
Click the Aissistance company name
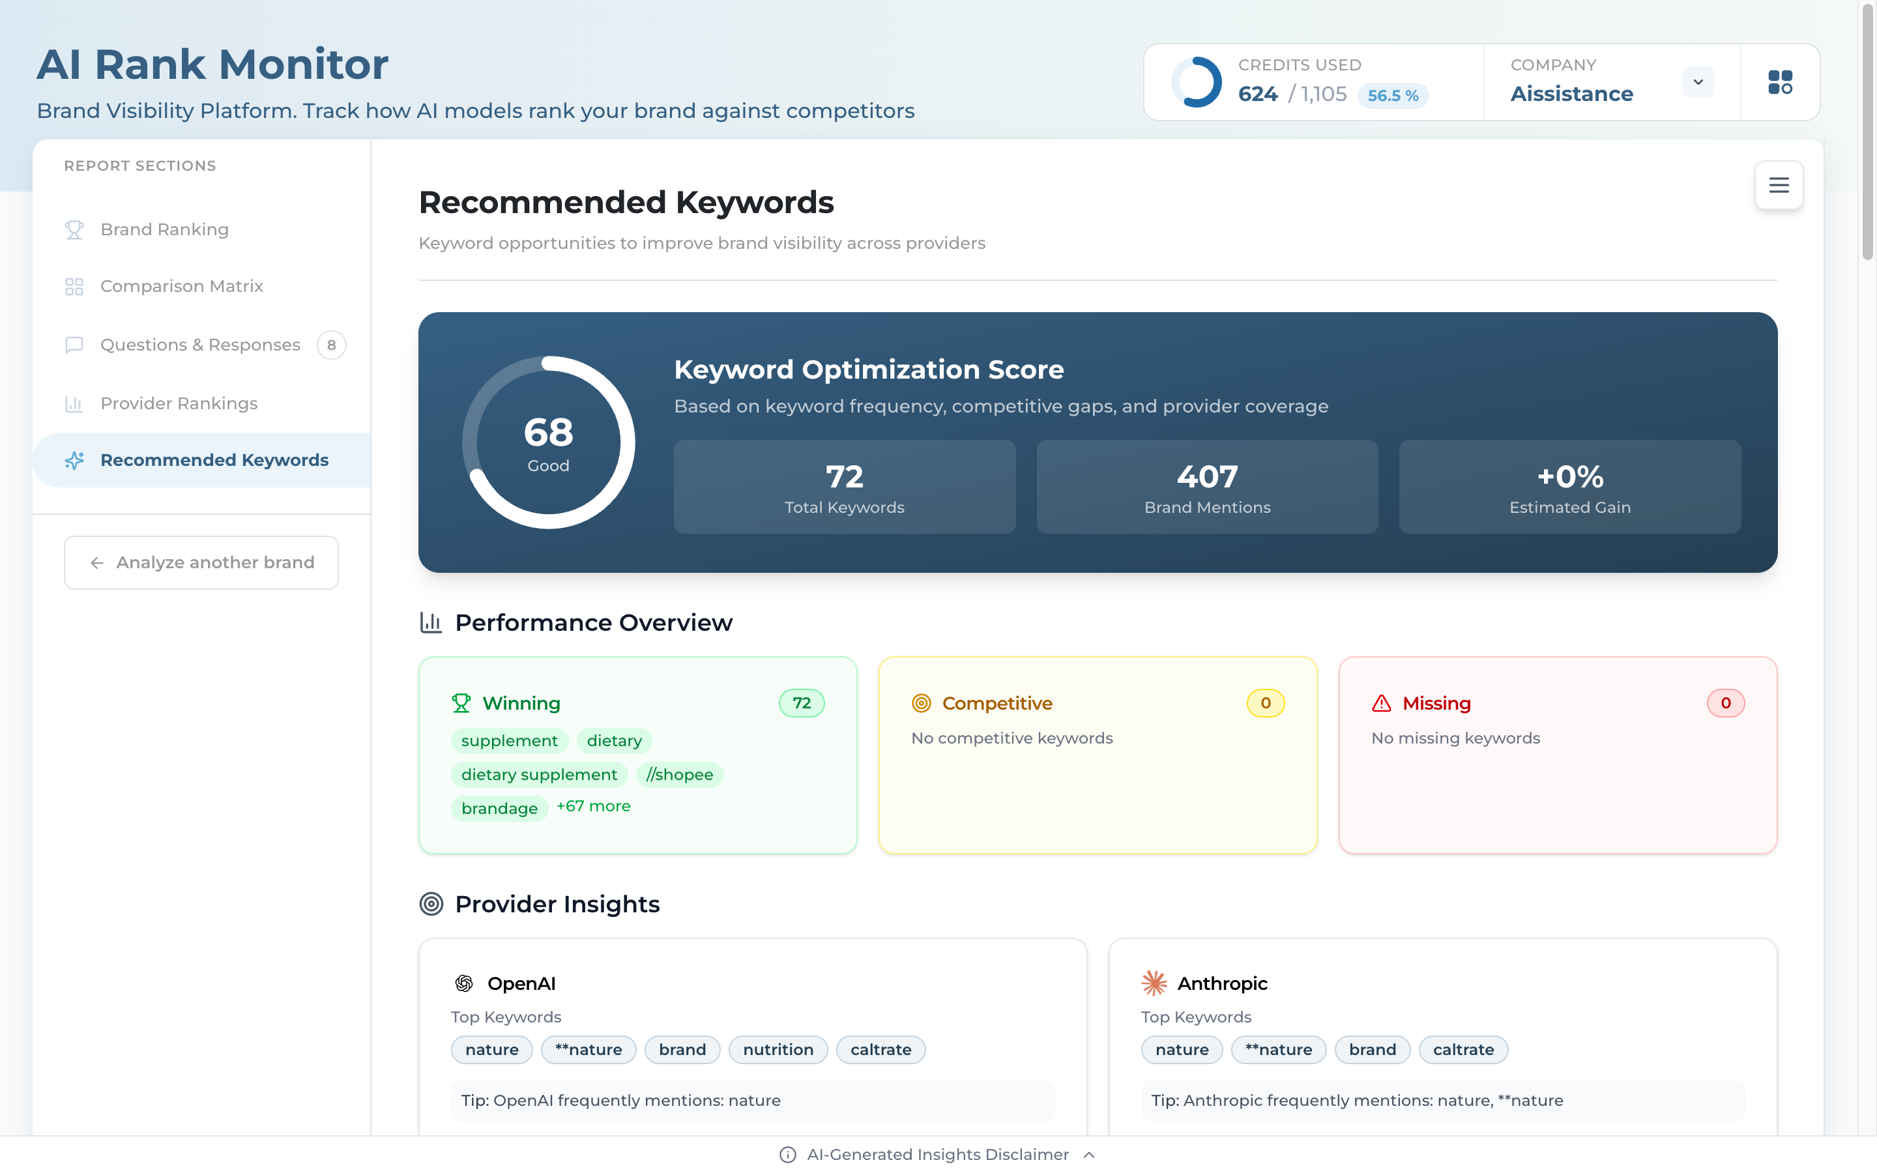1571,94
